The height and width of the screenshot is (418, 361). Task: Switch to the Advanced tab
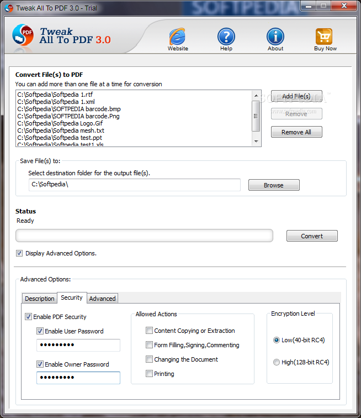point(102,299)
